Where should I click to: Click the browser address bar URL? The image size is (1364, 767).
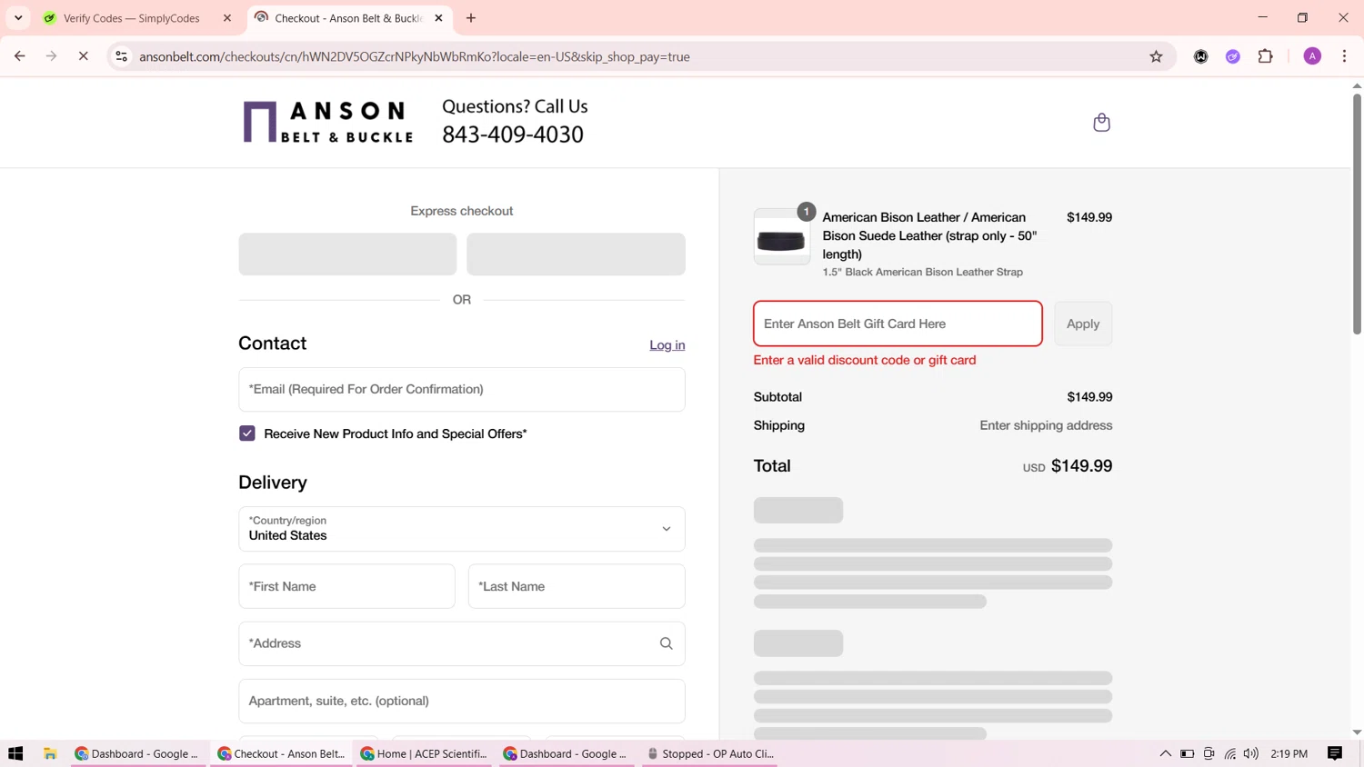415,56
